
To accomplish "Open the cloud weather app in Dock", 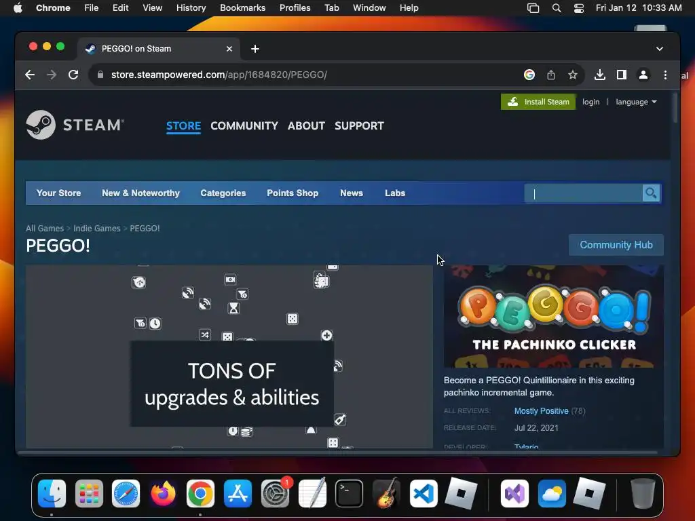I will tap(552, 494).
